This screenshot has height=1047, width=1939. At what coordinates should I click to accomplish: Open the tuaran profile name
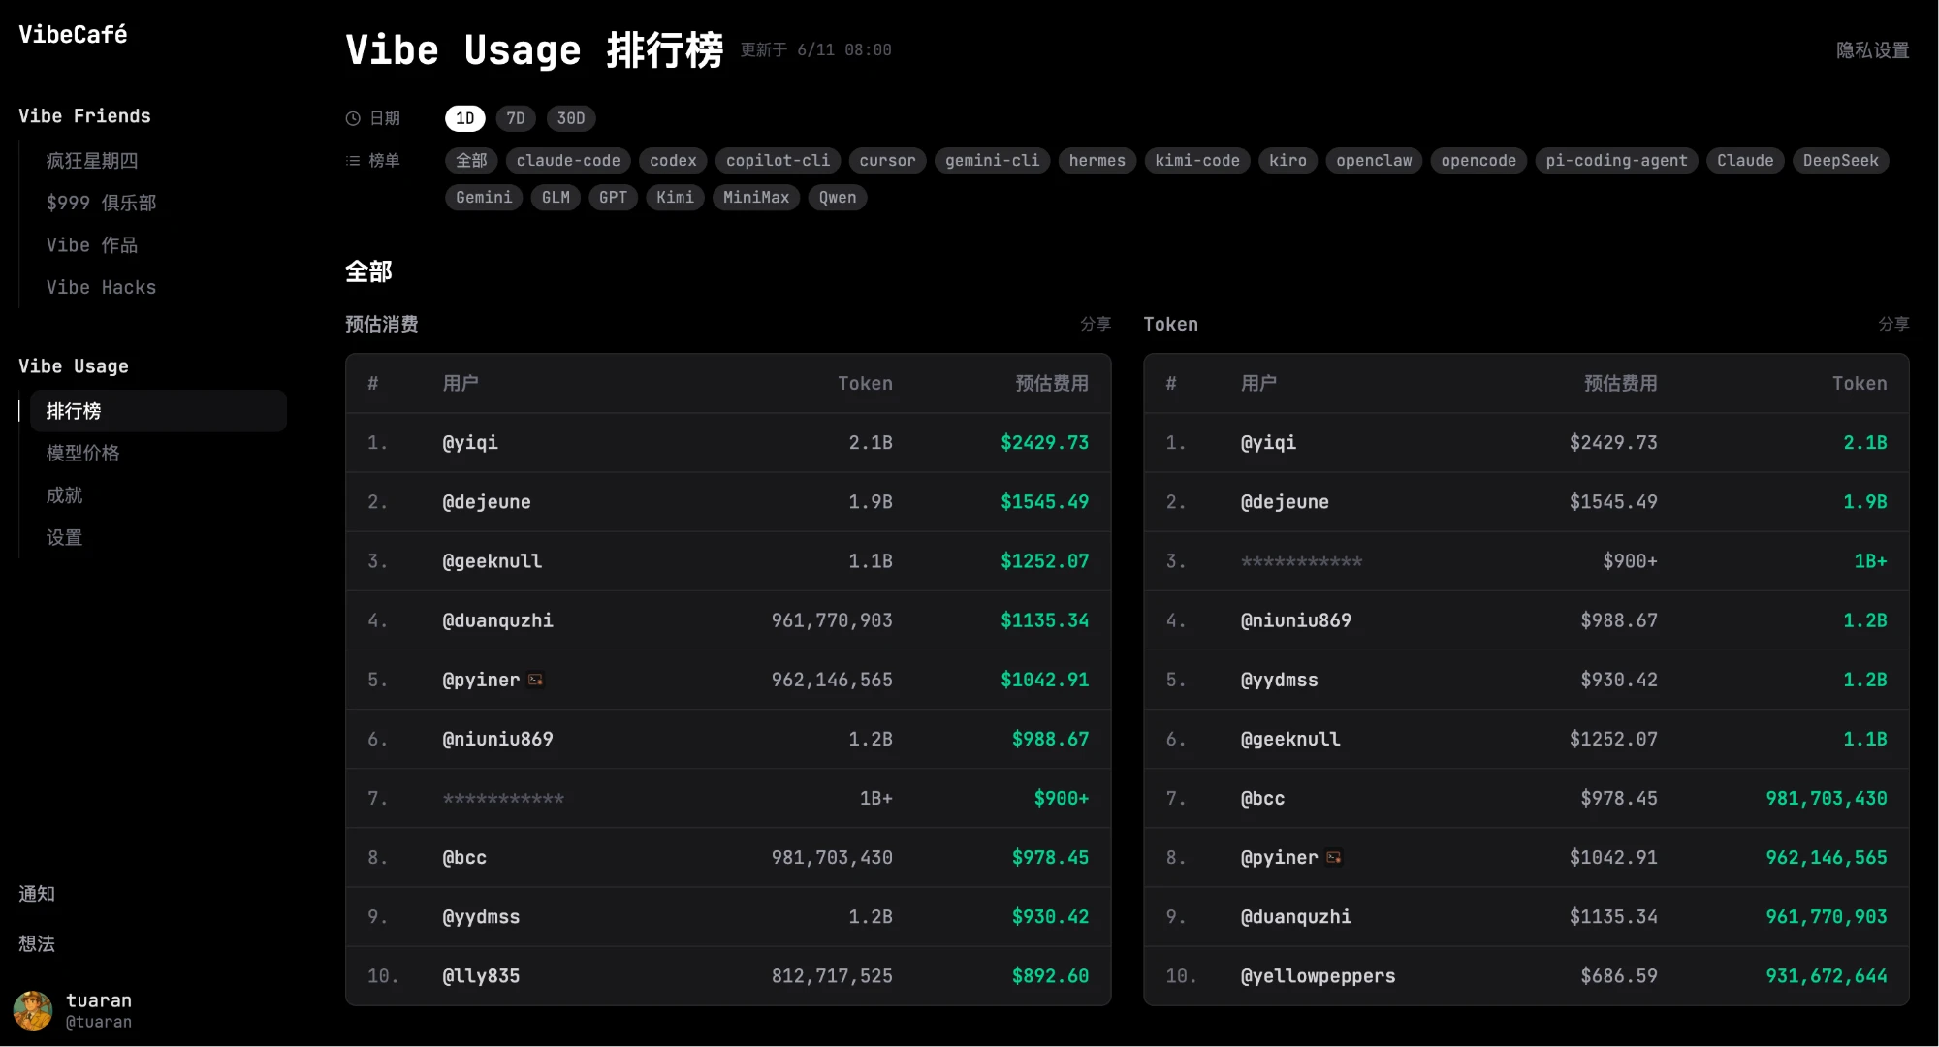(99, 1000)
